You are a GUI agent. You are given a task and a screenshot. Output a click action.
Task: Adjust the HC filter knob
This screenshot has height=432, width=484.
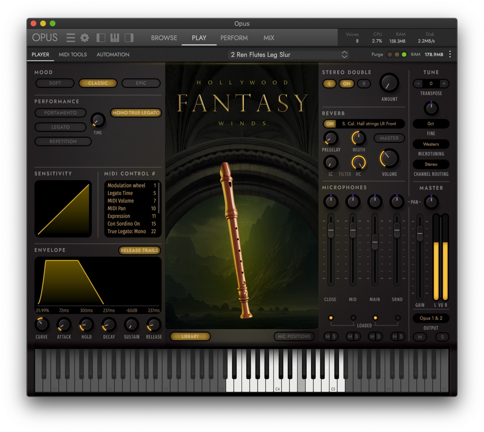pyautogui.click(x=359, y=163)
